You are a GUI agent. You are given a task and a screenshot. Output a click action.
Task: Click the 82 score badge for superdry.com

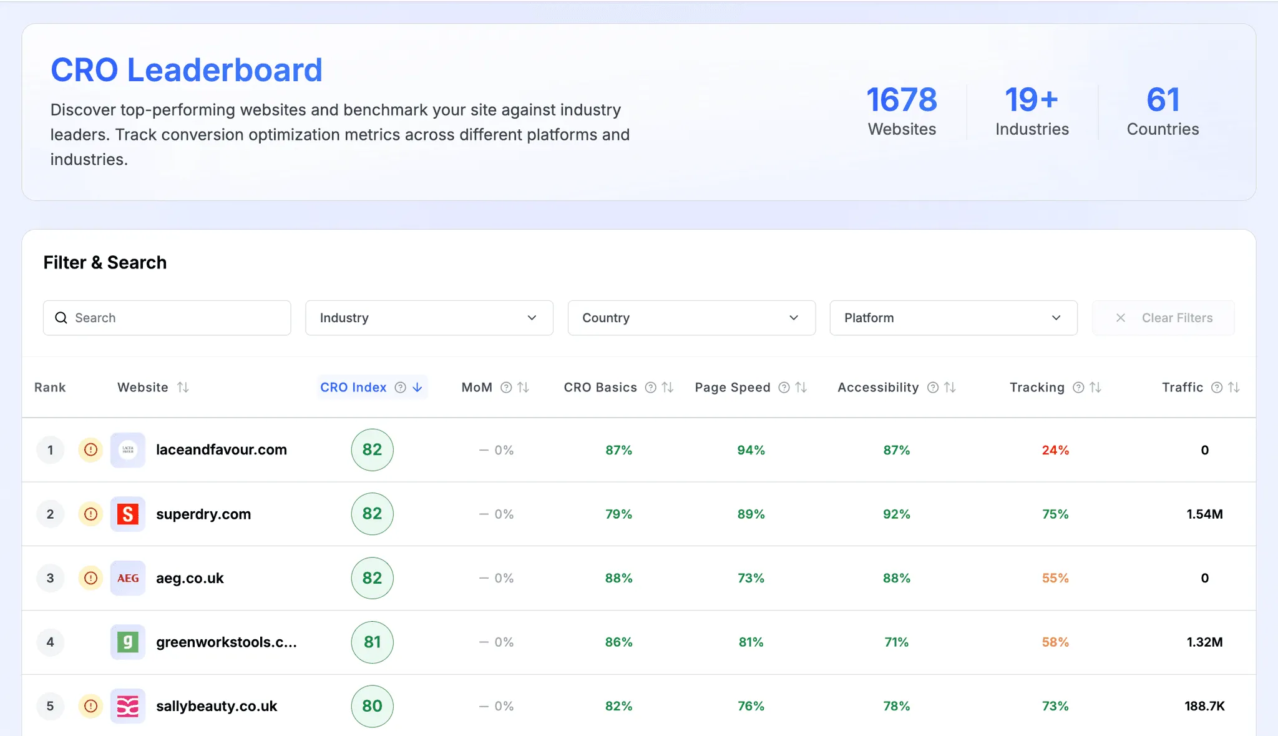(372, 514)
